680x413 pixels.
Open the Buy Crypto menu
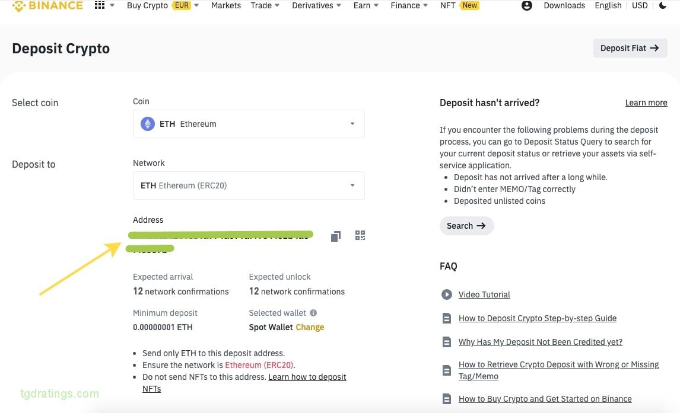[x=147, y=5]
